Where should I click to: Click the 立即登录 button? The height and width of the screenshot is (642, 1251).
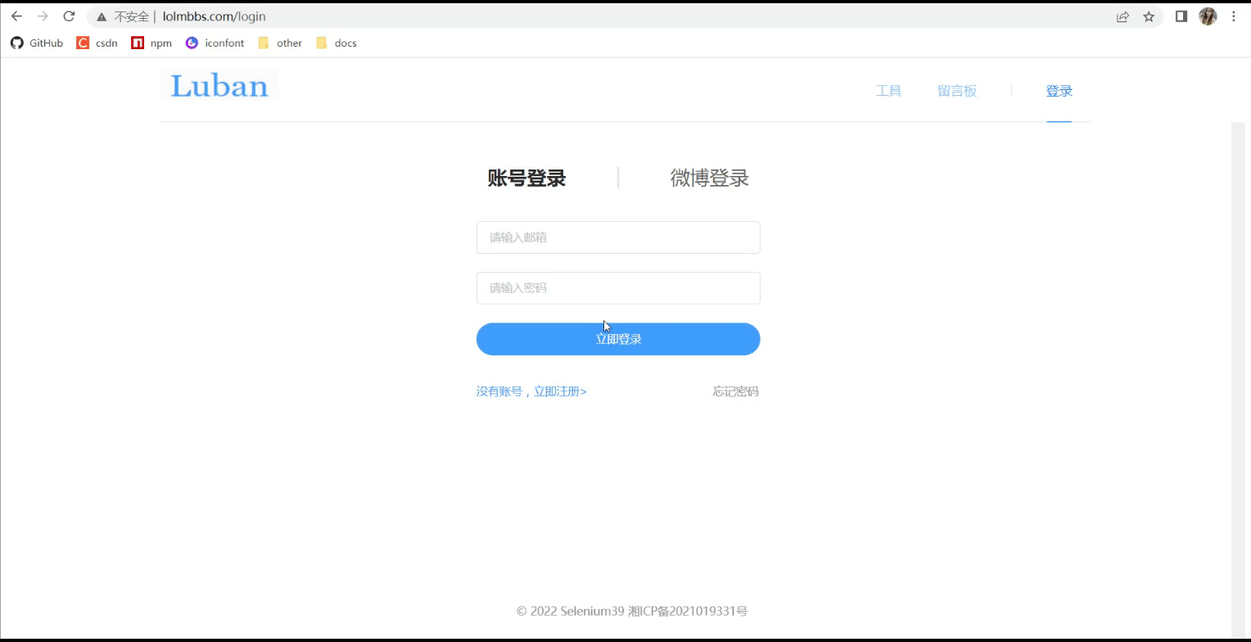pyautogui.click(x=617, y=338)
